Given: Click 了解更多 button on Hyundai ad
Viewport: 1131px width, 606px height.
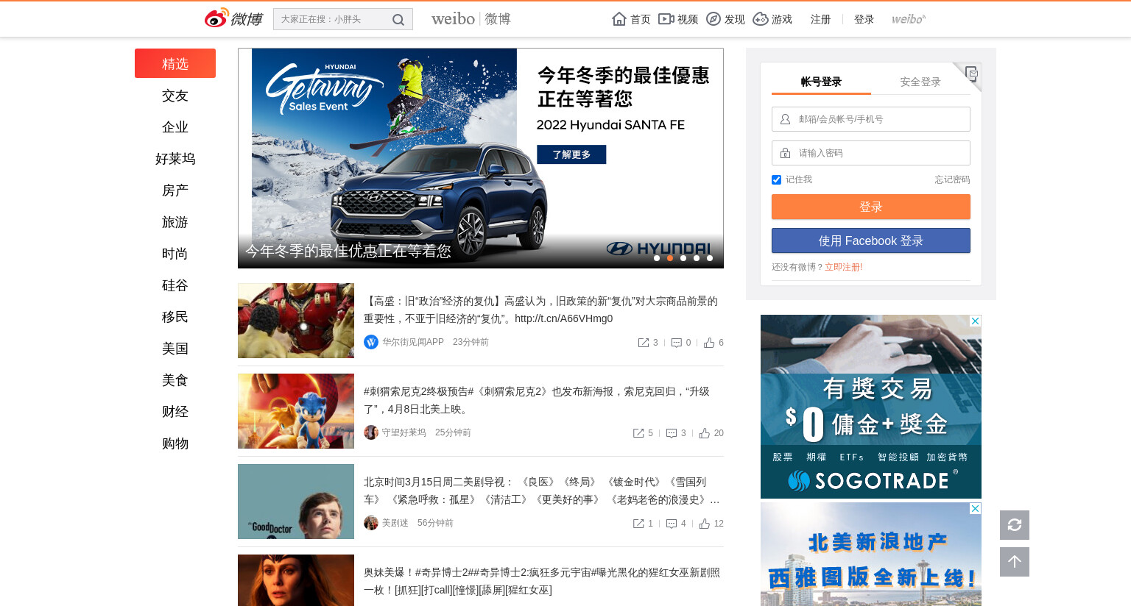Looking at the screenshot, I should [571, 154].
